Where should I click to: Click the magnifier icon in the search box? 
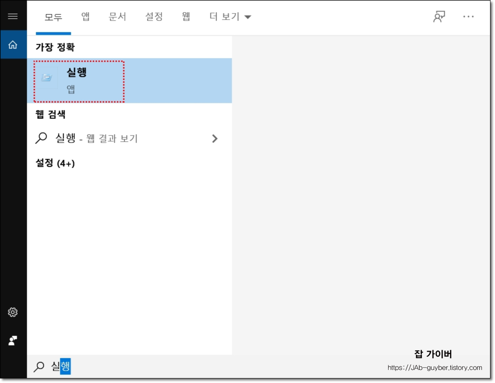tap(39, 366)
